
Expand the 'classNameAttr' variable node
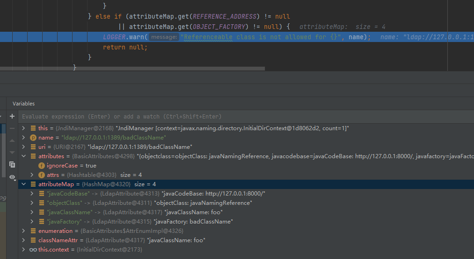coord(23,240)
